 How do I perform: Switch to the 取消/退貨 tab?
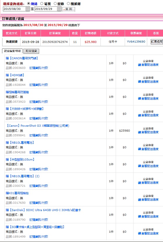tap(31, 51)
